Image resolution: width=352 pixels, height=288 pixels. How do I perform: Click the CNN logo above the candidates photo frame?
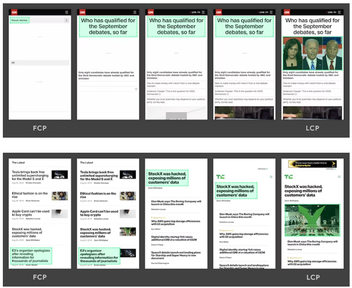287,12
